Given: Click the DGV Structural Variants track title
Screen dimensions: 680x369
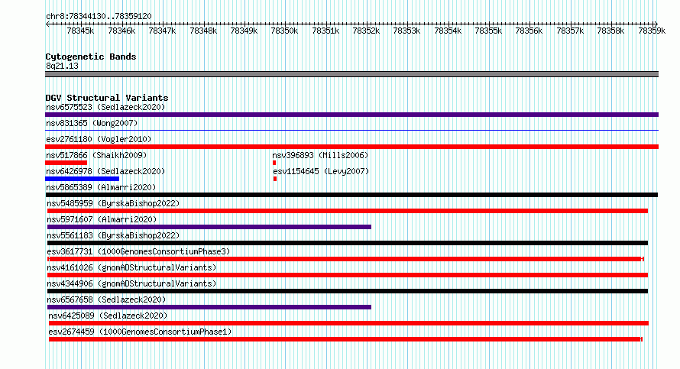Looking at the screenshot, I should [107, 98].
